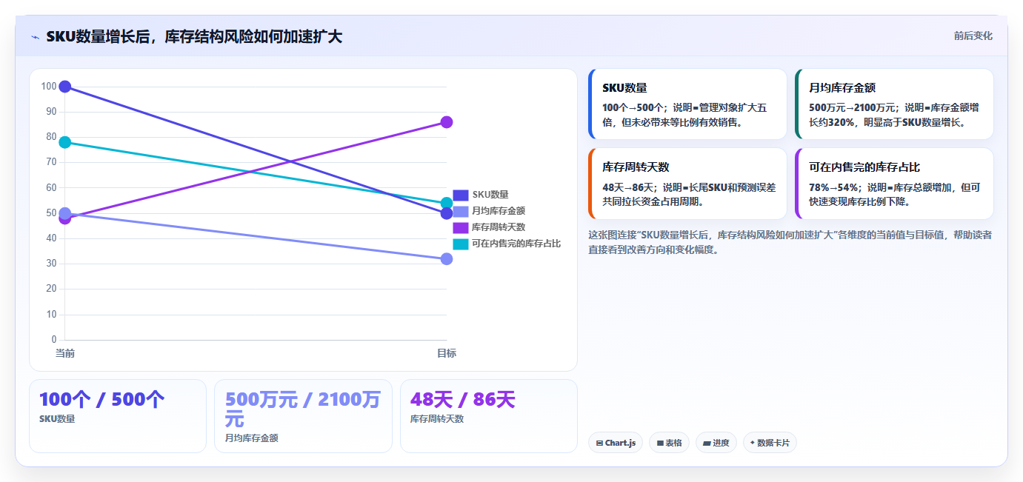
Task: Toggle 库存周转天数 legend color box
Action: (461, 227)
